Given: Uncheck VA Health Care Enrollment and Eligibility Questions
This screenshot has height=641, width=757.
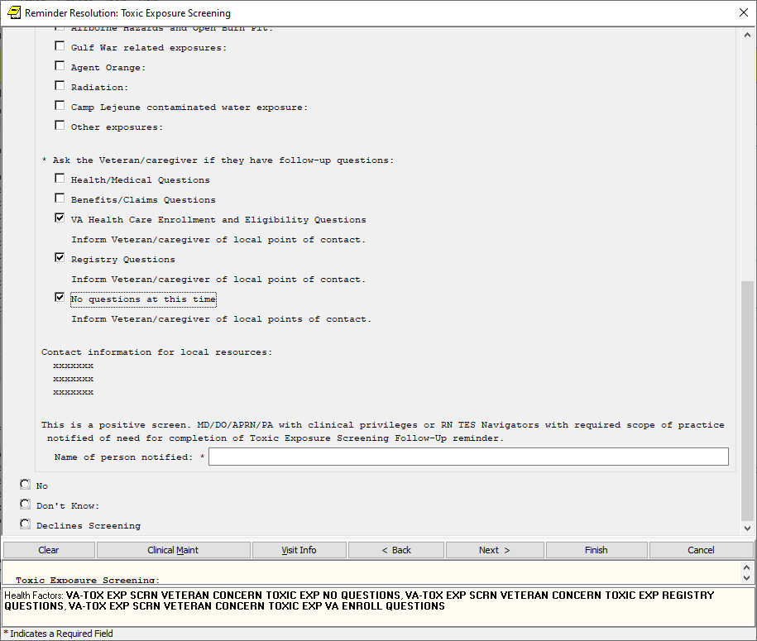Looking at the screenshot, I should (x=60, y=218).
